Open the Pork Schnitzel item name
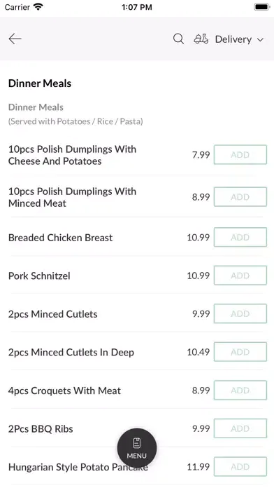This screenshot has height=488, width=274. point(39,276)
